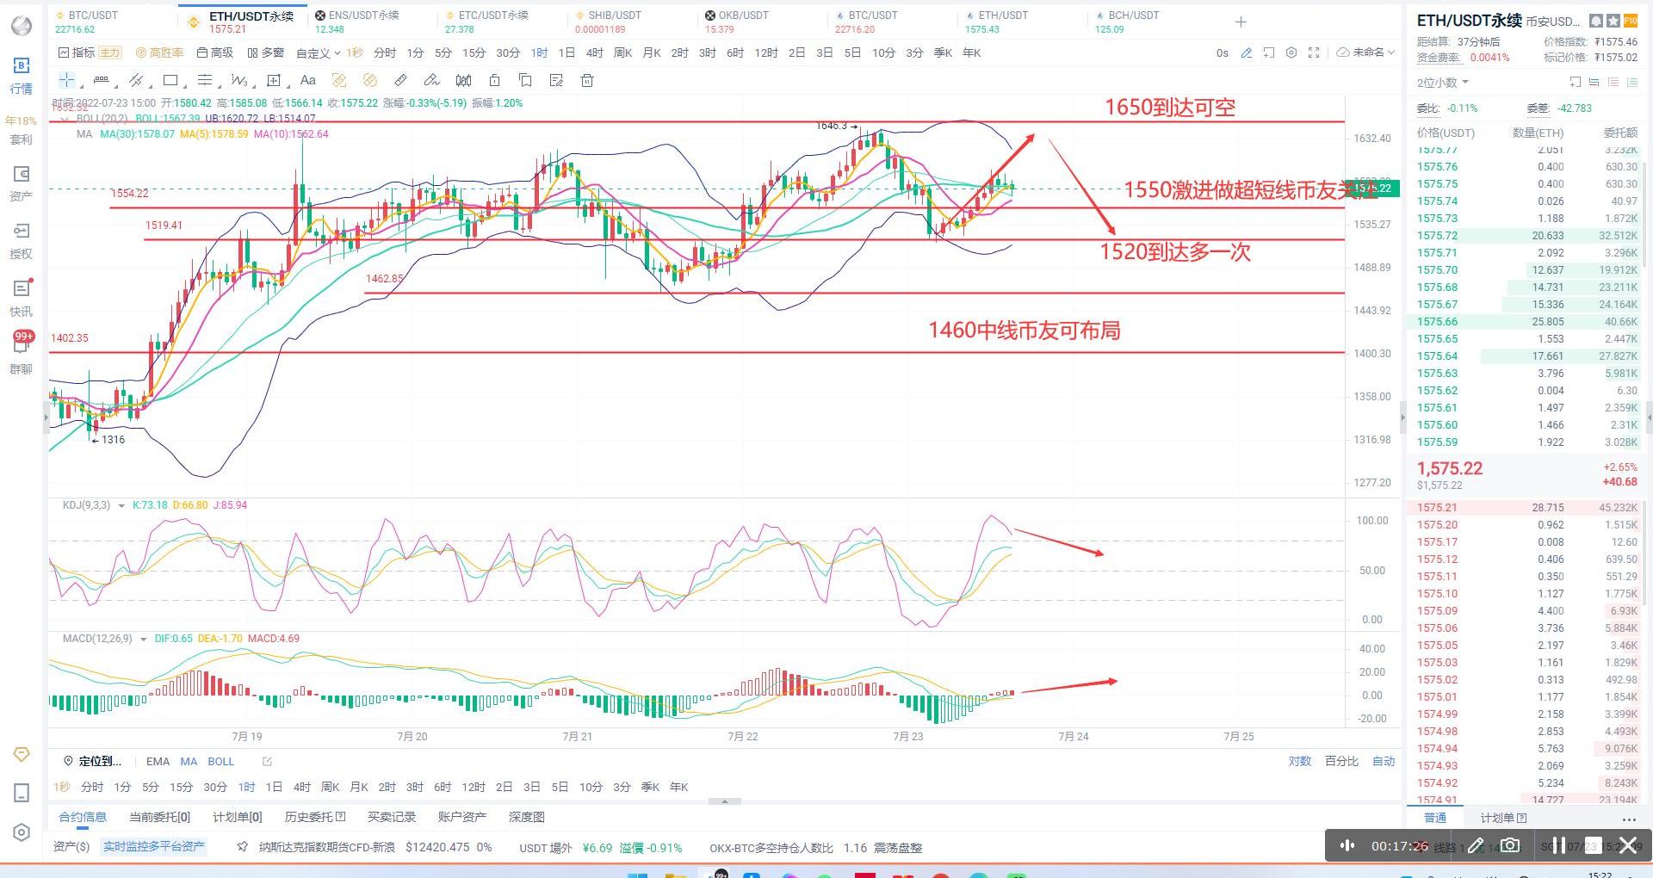Open the chart settings hexagon icon
Screen dimensions: 1653x878
click(x=1291, y=53)
